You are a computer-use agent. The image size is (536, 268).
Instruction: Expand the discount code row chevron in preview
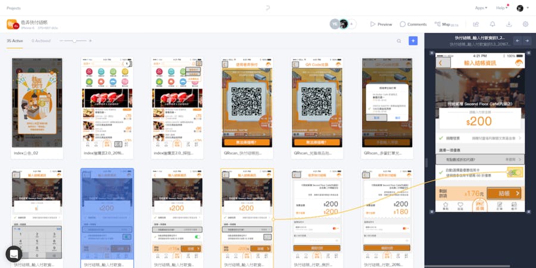[x=520, y=159]
